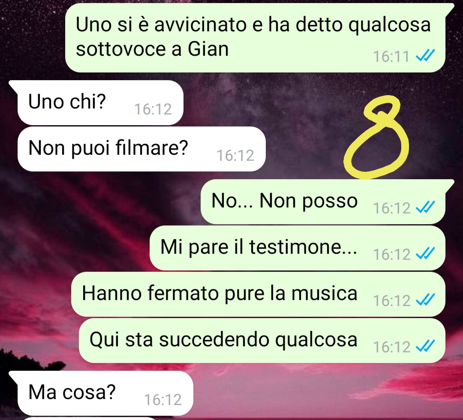
Task: Tap the blue double-check on 'sottovoce a Gian' message
Action: point(425,55)
